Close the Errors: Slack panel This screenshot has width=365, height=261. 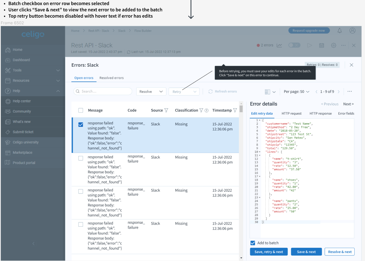(351, 65)
